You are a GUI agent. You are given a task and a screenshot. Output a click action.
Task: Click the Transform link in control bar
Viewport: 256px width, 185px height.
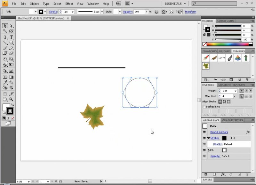[190, 12]
